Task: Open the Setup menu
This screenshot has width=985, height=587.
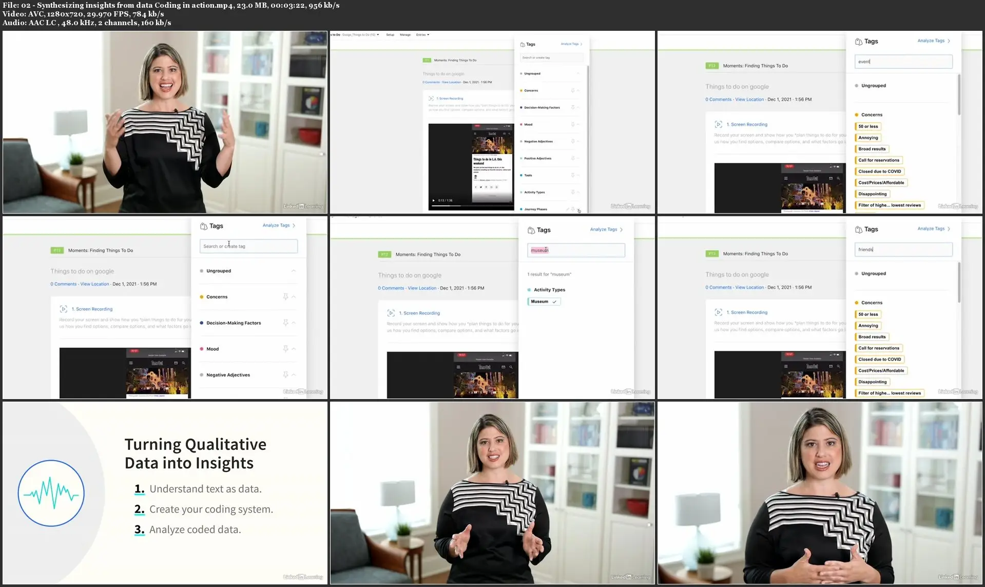Action: (x=390, y=35)
